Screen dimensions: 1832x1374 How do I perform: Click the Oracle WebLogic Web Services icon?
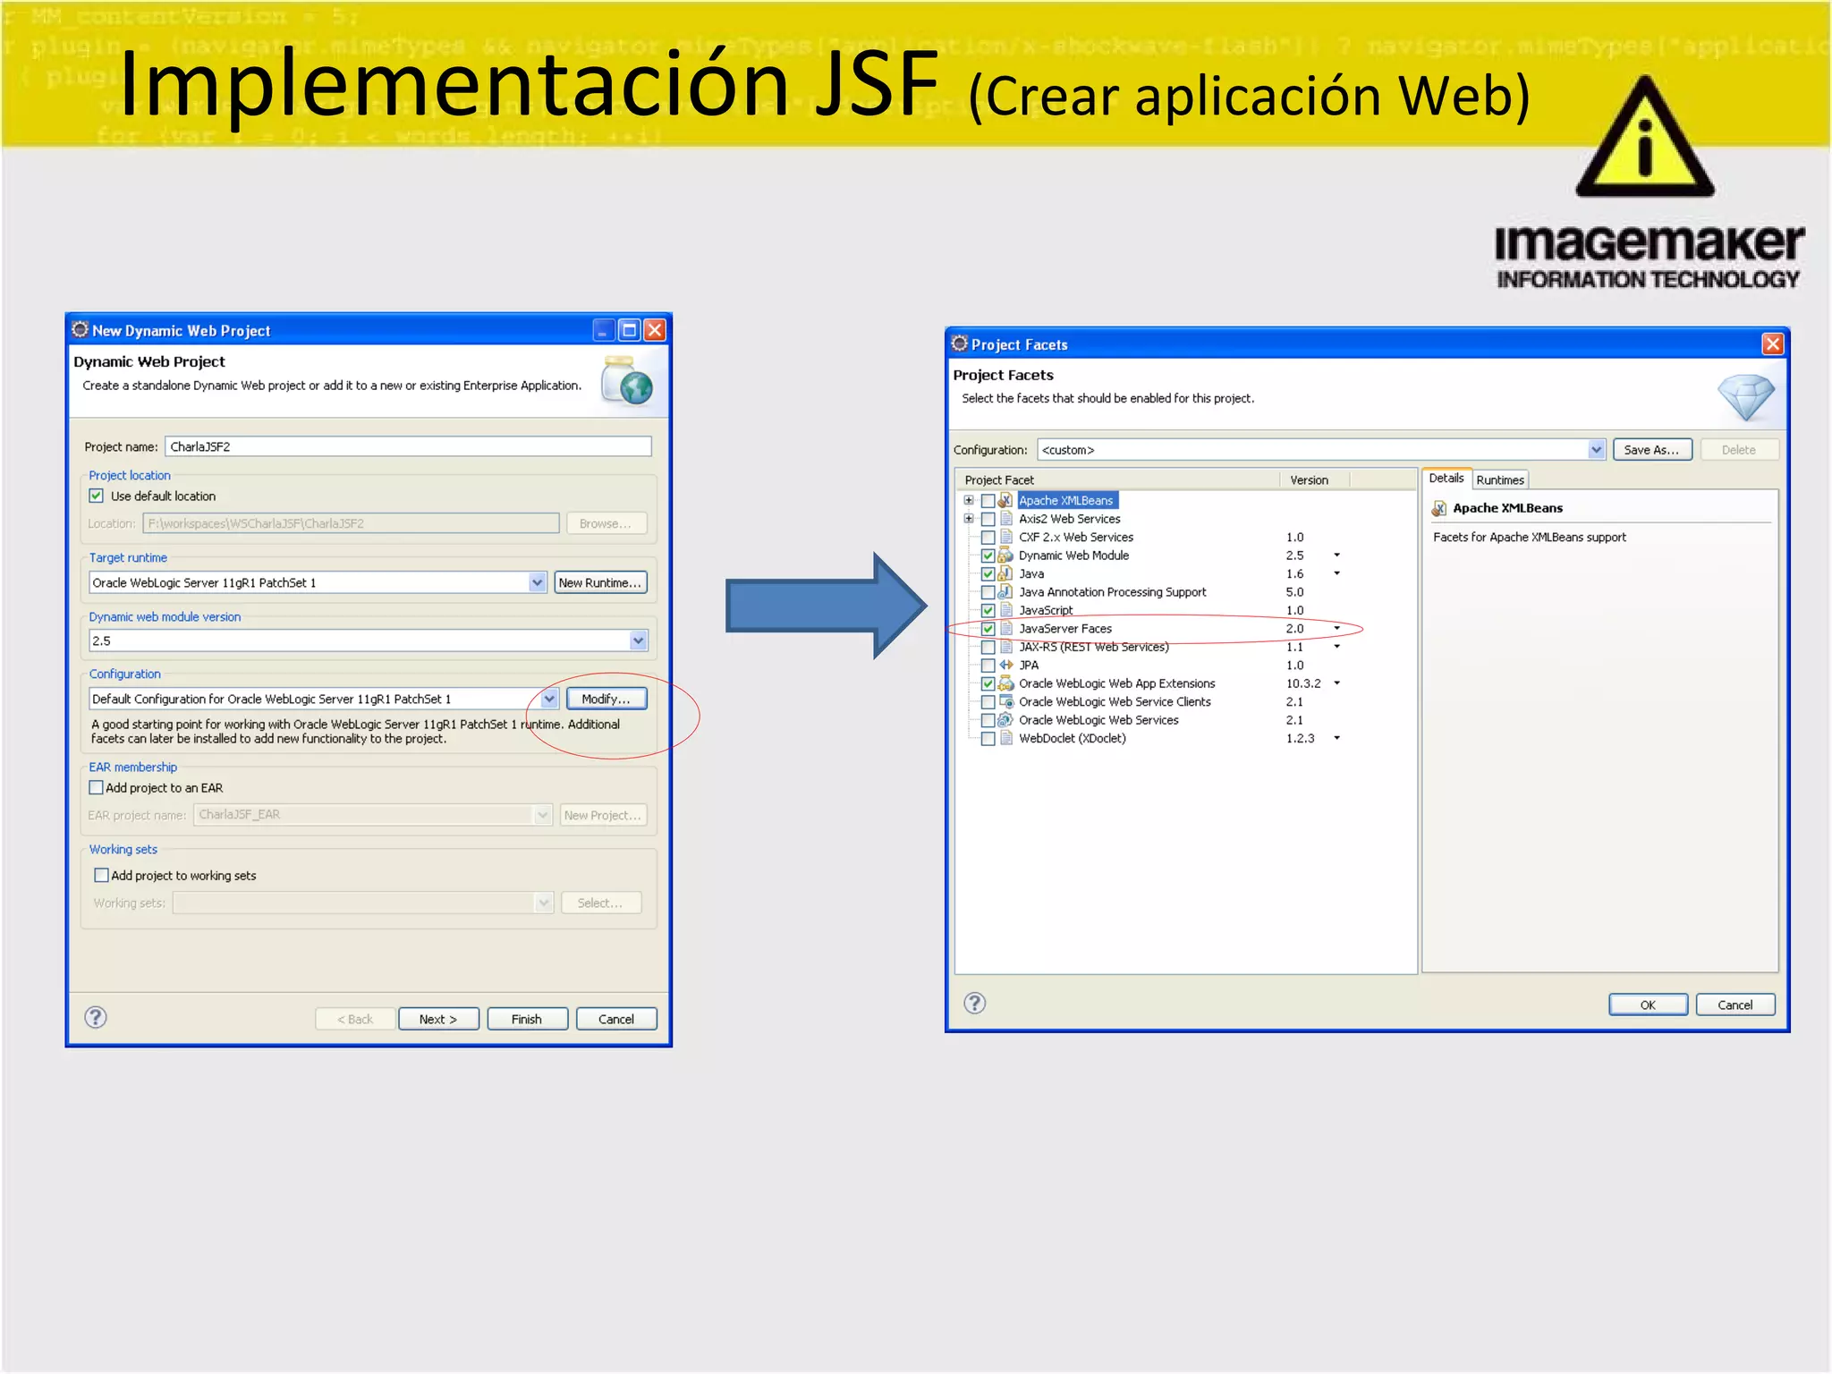click(x=1005, y=720)
